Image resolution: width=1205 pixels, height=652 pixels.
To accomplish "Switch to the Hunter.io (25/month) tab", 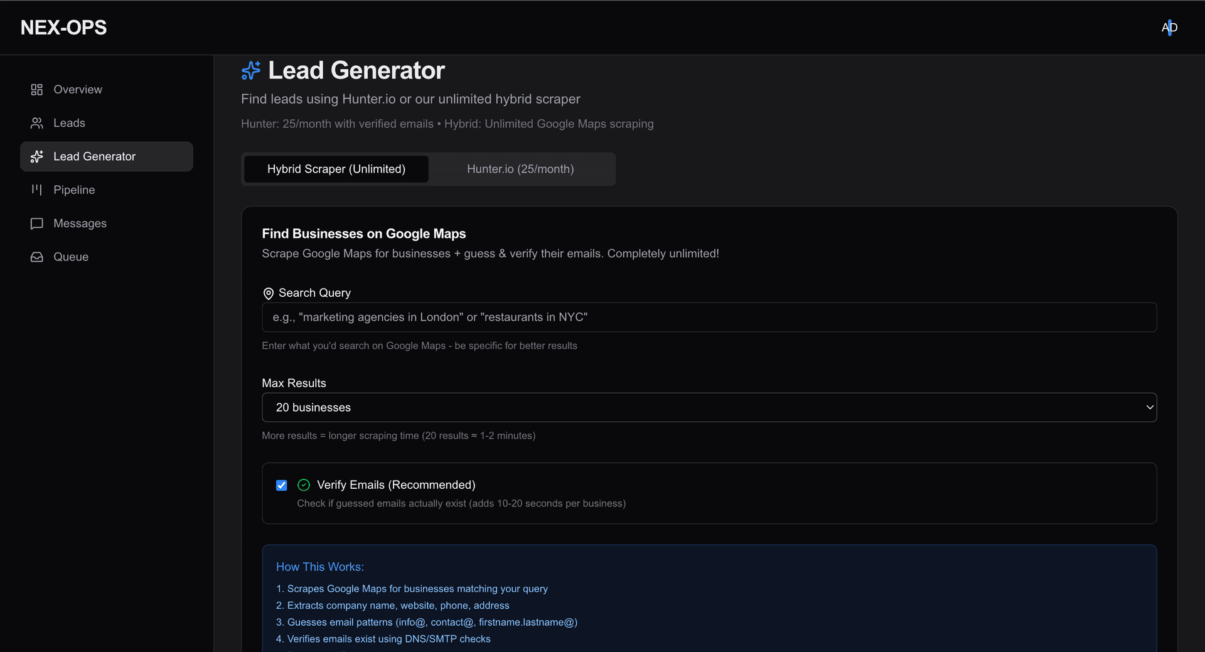I will point(520,169).
